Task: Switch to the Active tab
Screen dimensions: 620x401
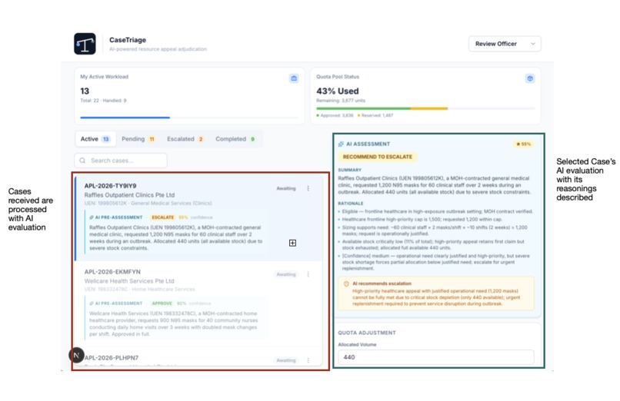Action: coord(95,139)
